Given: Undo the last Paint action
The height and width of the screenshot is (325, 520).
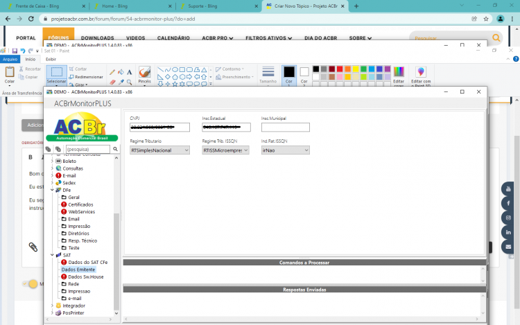Looking at the screenshot, I should click(x=23, y=51).
